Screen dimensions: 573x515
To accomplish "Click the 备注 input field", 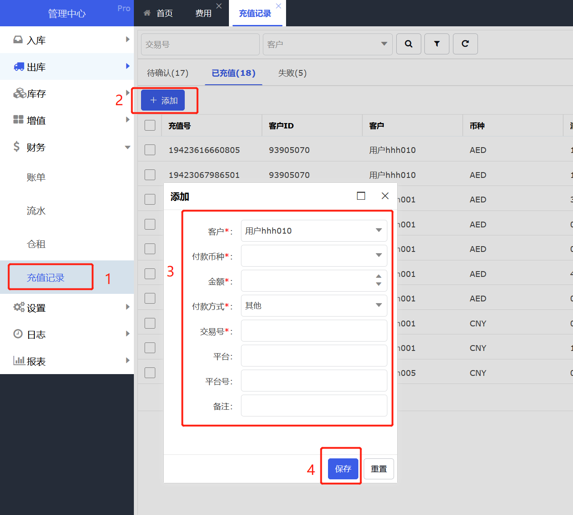I will [314, 405].
